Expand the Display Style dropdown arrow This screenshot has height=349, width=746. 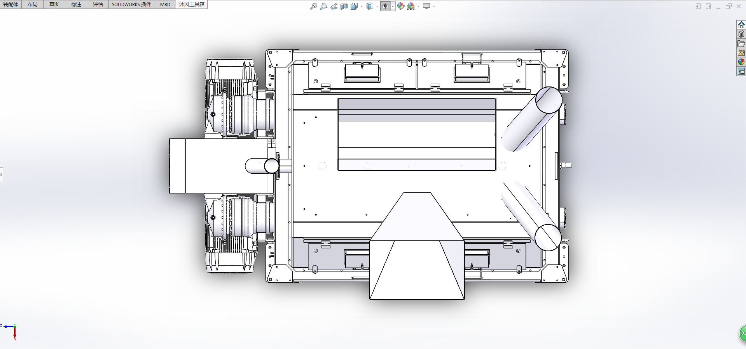[377, 6]
